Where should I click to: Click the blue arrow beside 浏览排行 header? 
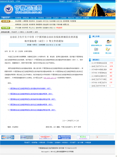pyautogui.click(x=90, y=60)
